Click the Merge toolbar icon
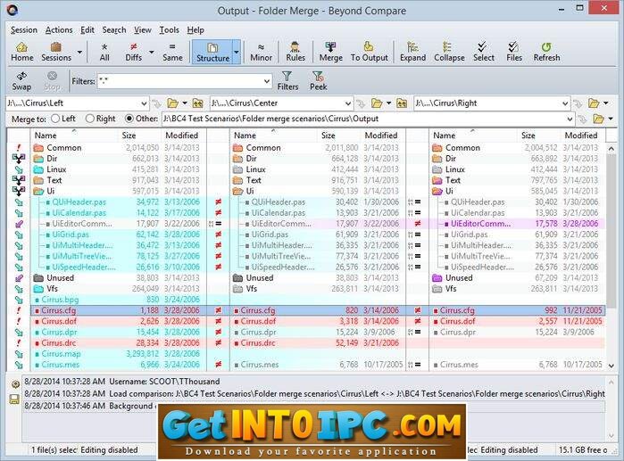Screen dimensions: 624x461 330,52
